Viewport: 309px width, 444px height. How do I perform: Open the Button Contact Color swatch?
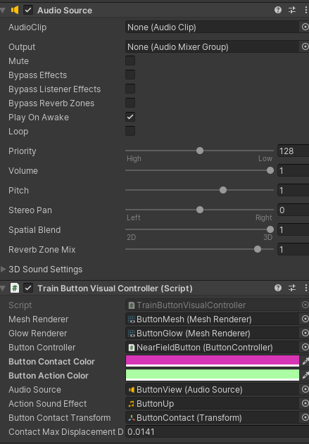(213, 361)
